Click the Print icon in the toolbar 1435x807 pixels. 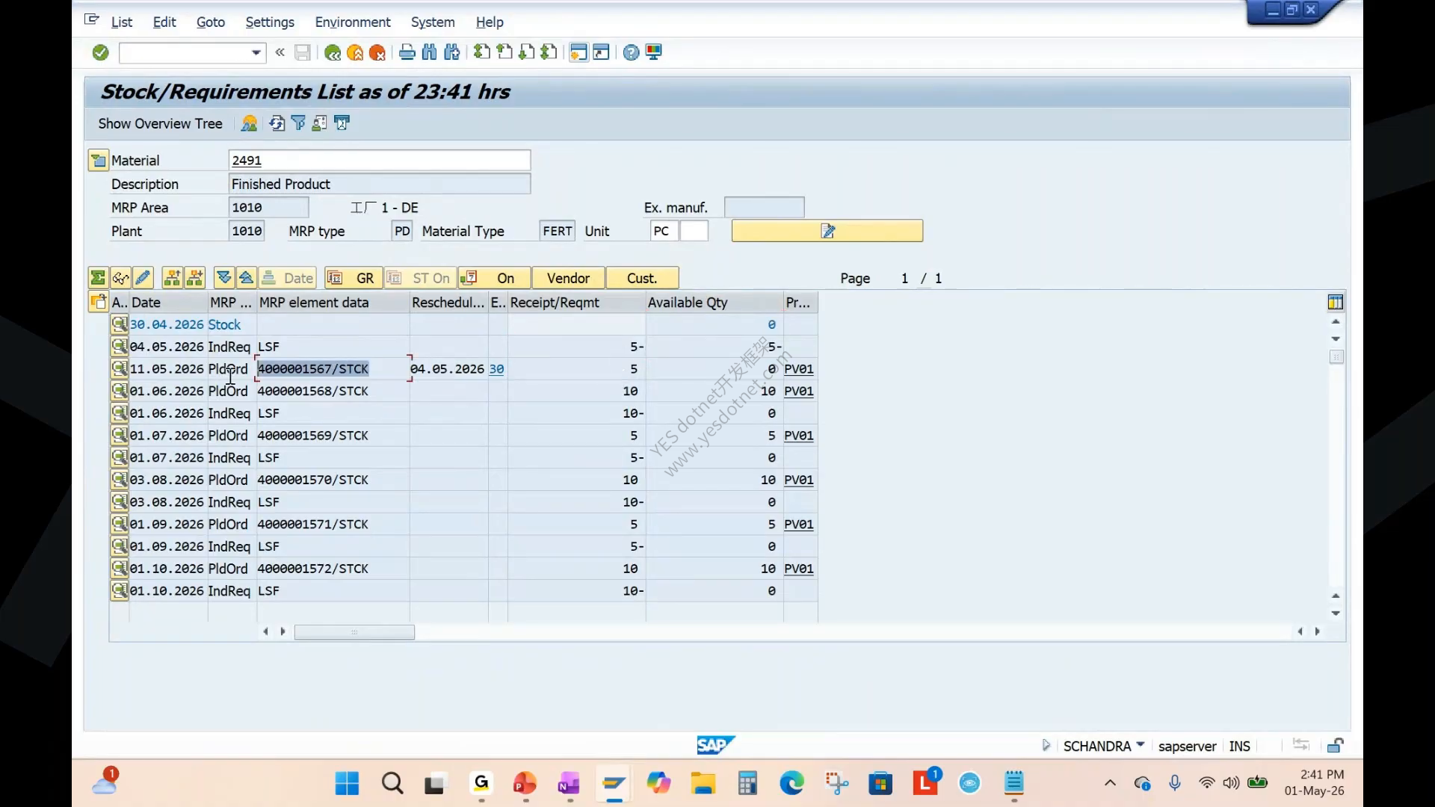pyautogui.click(x=407, y=52)
